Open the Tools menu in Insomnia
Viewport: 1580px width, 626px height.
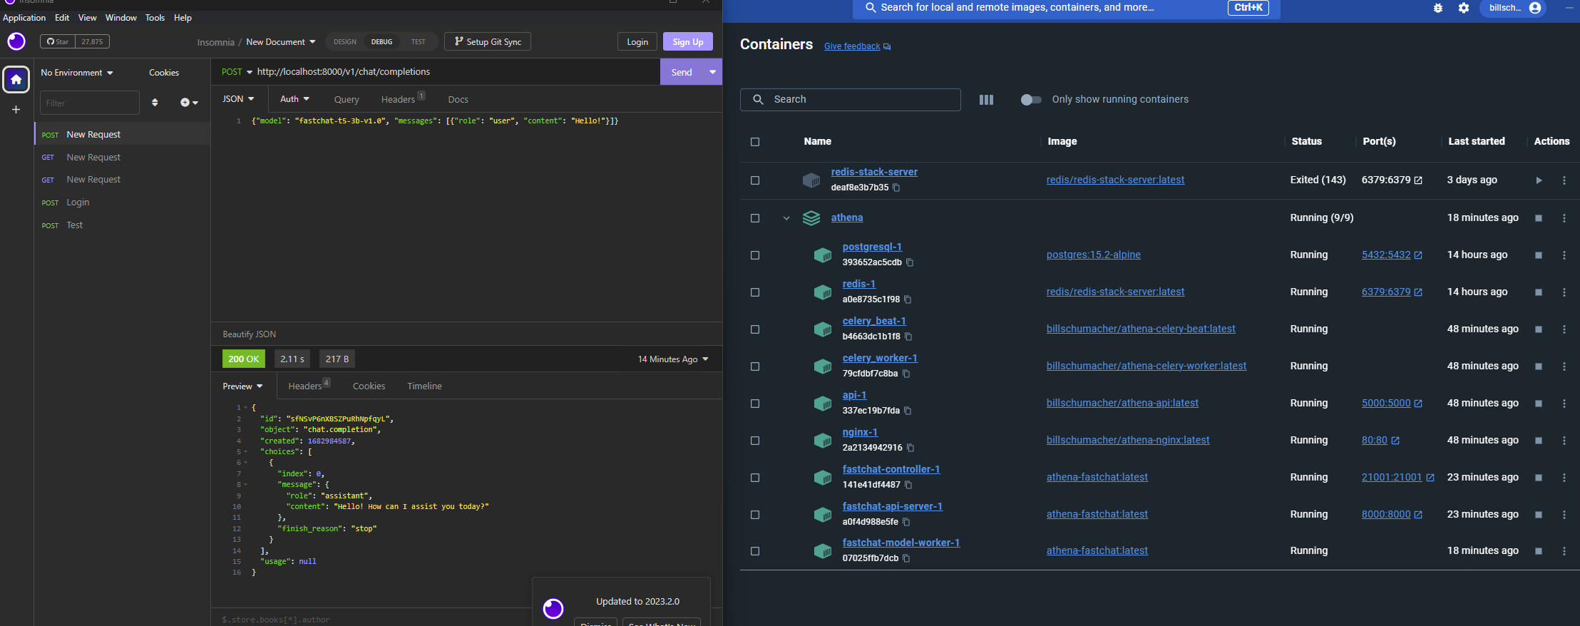click(x=155, y=18)
